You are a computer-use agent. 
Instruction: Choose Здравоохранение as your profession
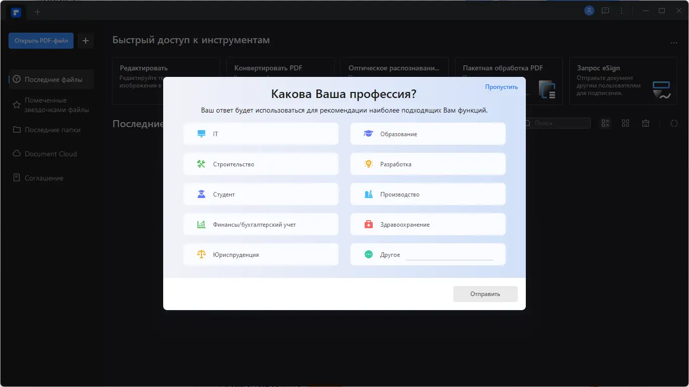[428, 224]
